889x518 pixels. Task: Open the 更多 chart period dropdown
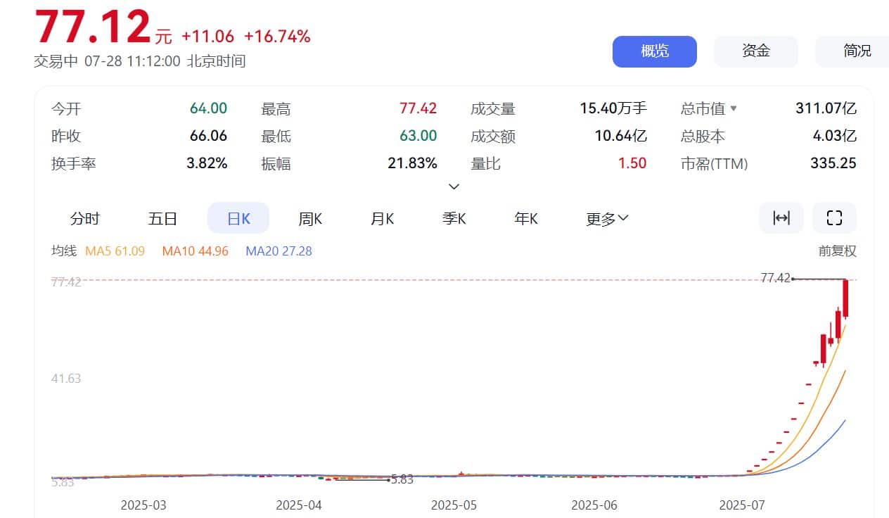(x=607, y=219)
